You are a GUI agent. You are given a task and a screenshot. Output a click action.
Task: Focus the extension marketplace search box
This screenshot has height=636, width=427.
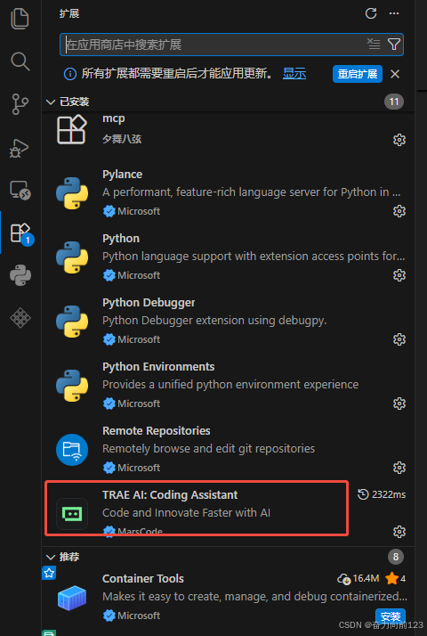[231, 45]
